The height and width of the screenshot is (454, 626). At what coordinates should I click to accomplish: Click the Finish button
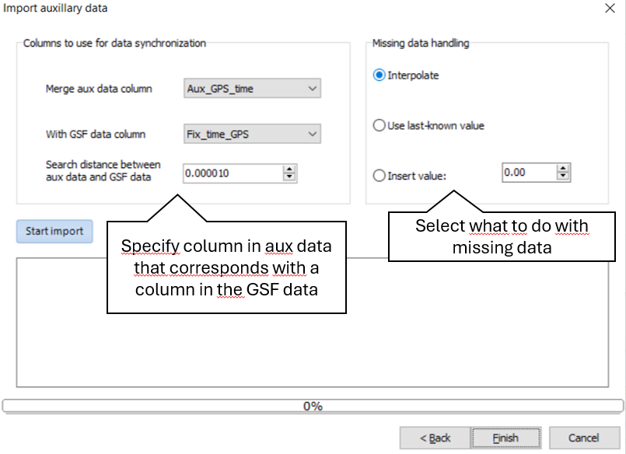coord(505,437)
